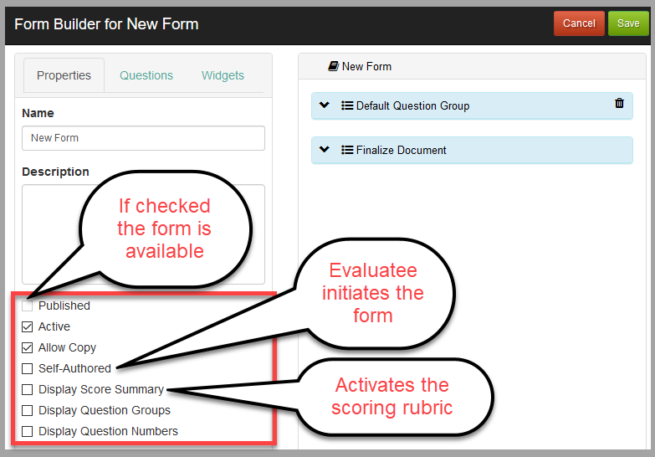Viewport: 655px width, 457px height.
Task: Toggle Display Question Numbers checkbox
Action: click(27, 431)
